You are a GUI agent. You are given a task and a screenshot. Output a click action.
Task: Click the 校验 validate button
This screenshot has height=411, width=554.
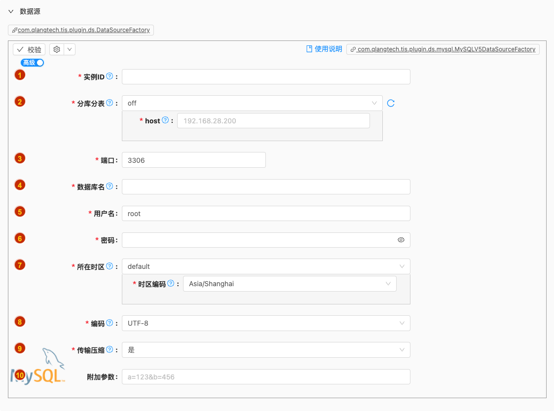click(x=29, y=49)
